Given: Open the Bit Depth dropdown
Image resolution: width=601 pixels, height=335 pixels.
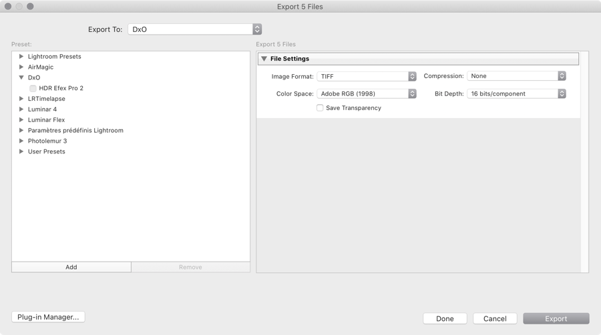Looking at the screenshot, I should coord(516,93).
